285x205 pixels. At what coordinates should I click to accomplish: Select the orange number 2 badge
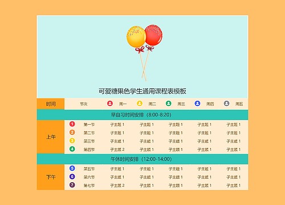72,132
